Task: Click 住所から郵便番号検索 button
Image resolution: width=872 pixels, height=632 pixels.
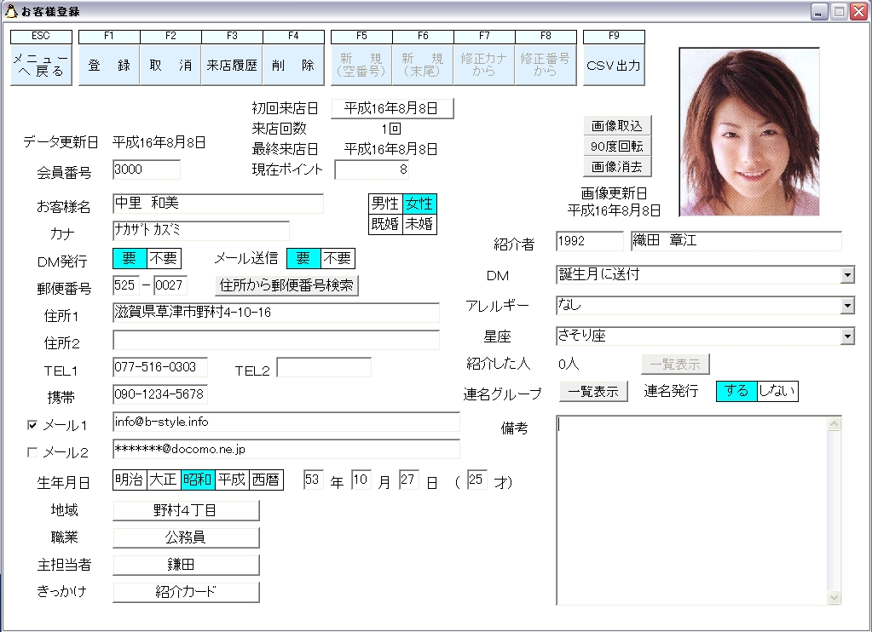Action: tap(286, 285)
